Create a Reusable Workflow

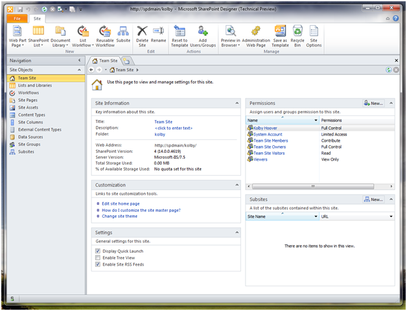[x=105, y=36]
